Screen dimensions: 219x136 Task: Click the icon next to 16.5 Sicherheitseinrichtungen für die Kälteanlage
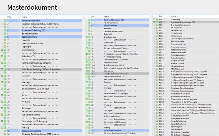[89, 68]
